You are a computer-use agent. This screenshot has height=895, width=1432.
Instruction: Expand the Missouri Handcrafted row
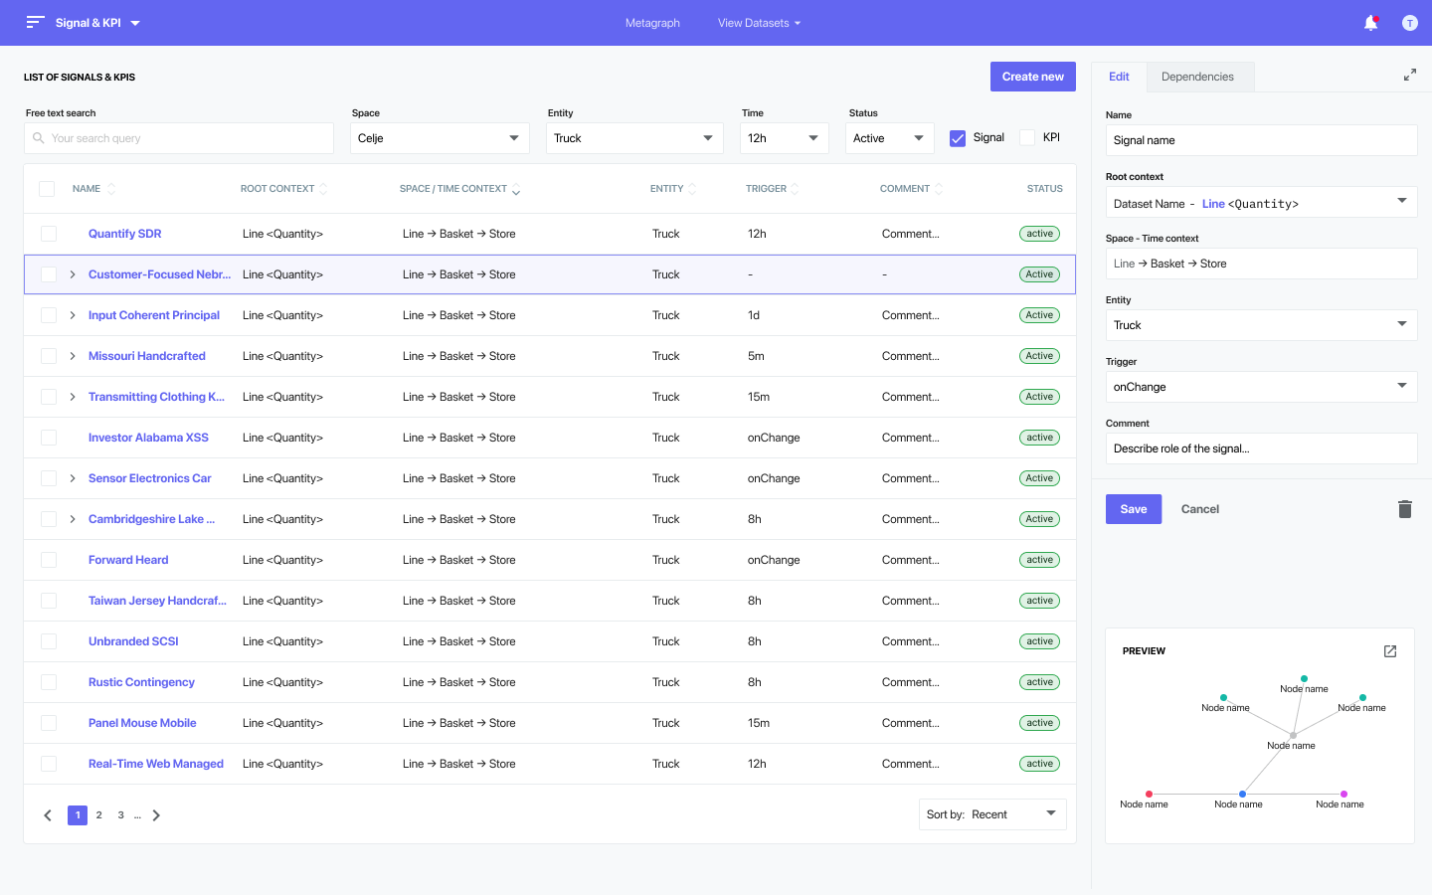coord(73,356)
